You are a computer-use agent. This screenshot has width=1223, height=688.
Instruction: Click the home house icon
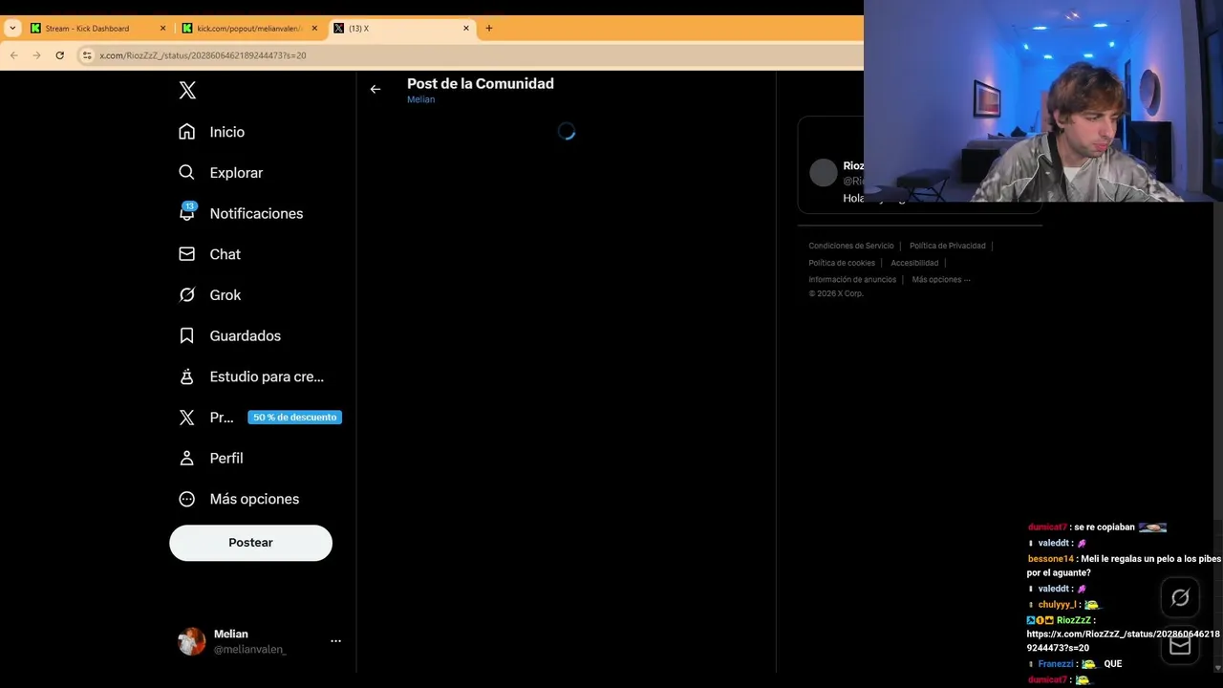(x=187, y=132)
